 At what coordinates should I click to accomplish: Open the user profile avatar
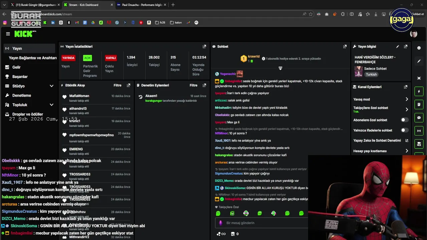click(x=414, y=34)
